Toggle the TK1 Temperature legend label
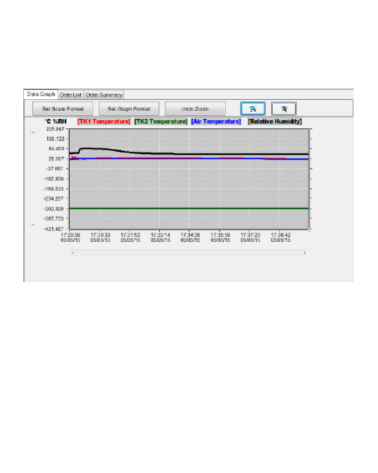 coord(104,121)
